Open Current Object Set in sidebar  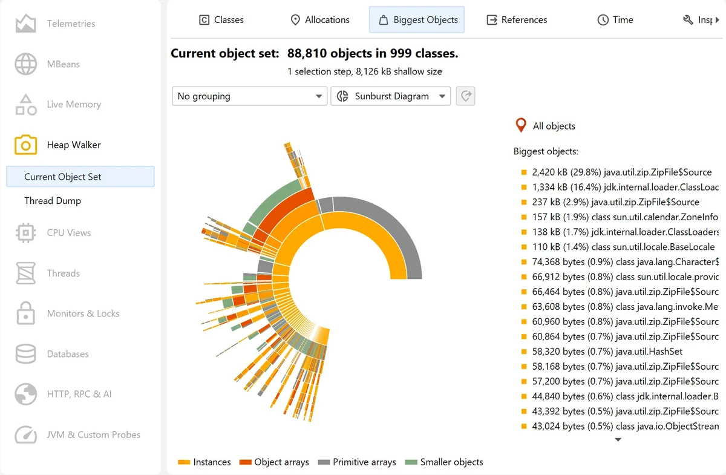(80, 177)
